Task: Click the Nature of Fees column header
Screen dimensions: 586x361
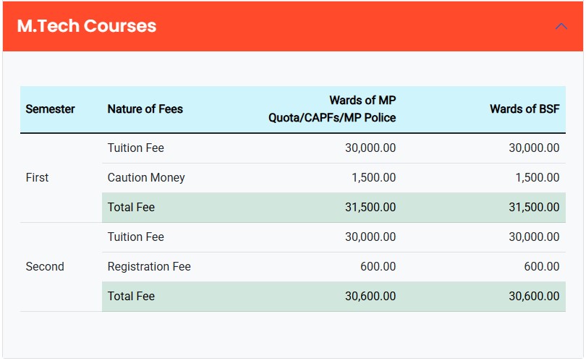Action: pyautogui.click(x=145, y=109)
